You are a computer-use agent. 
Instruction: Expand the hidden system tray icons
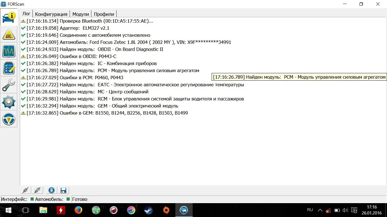point(320,210)
